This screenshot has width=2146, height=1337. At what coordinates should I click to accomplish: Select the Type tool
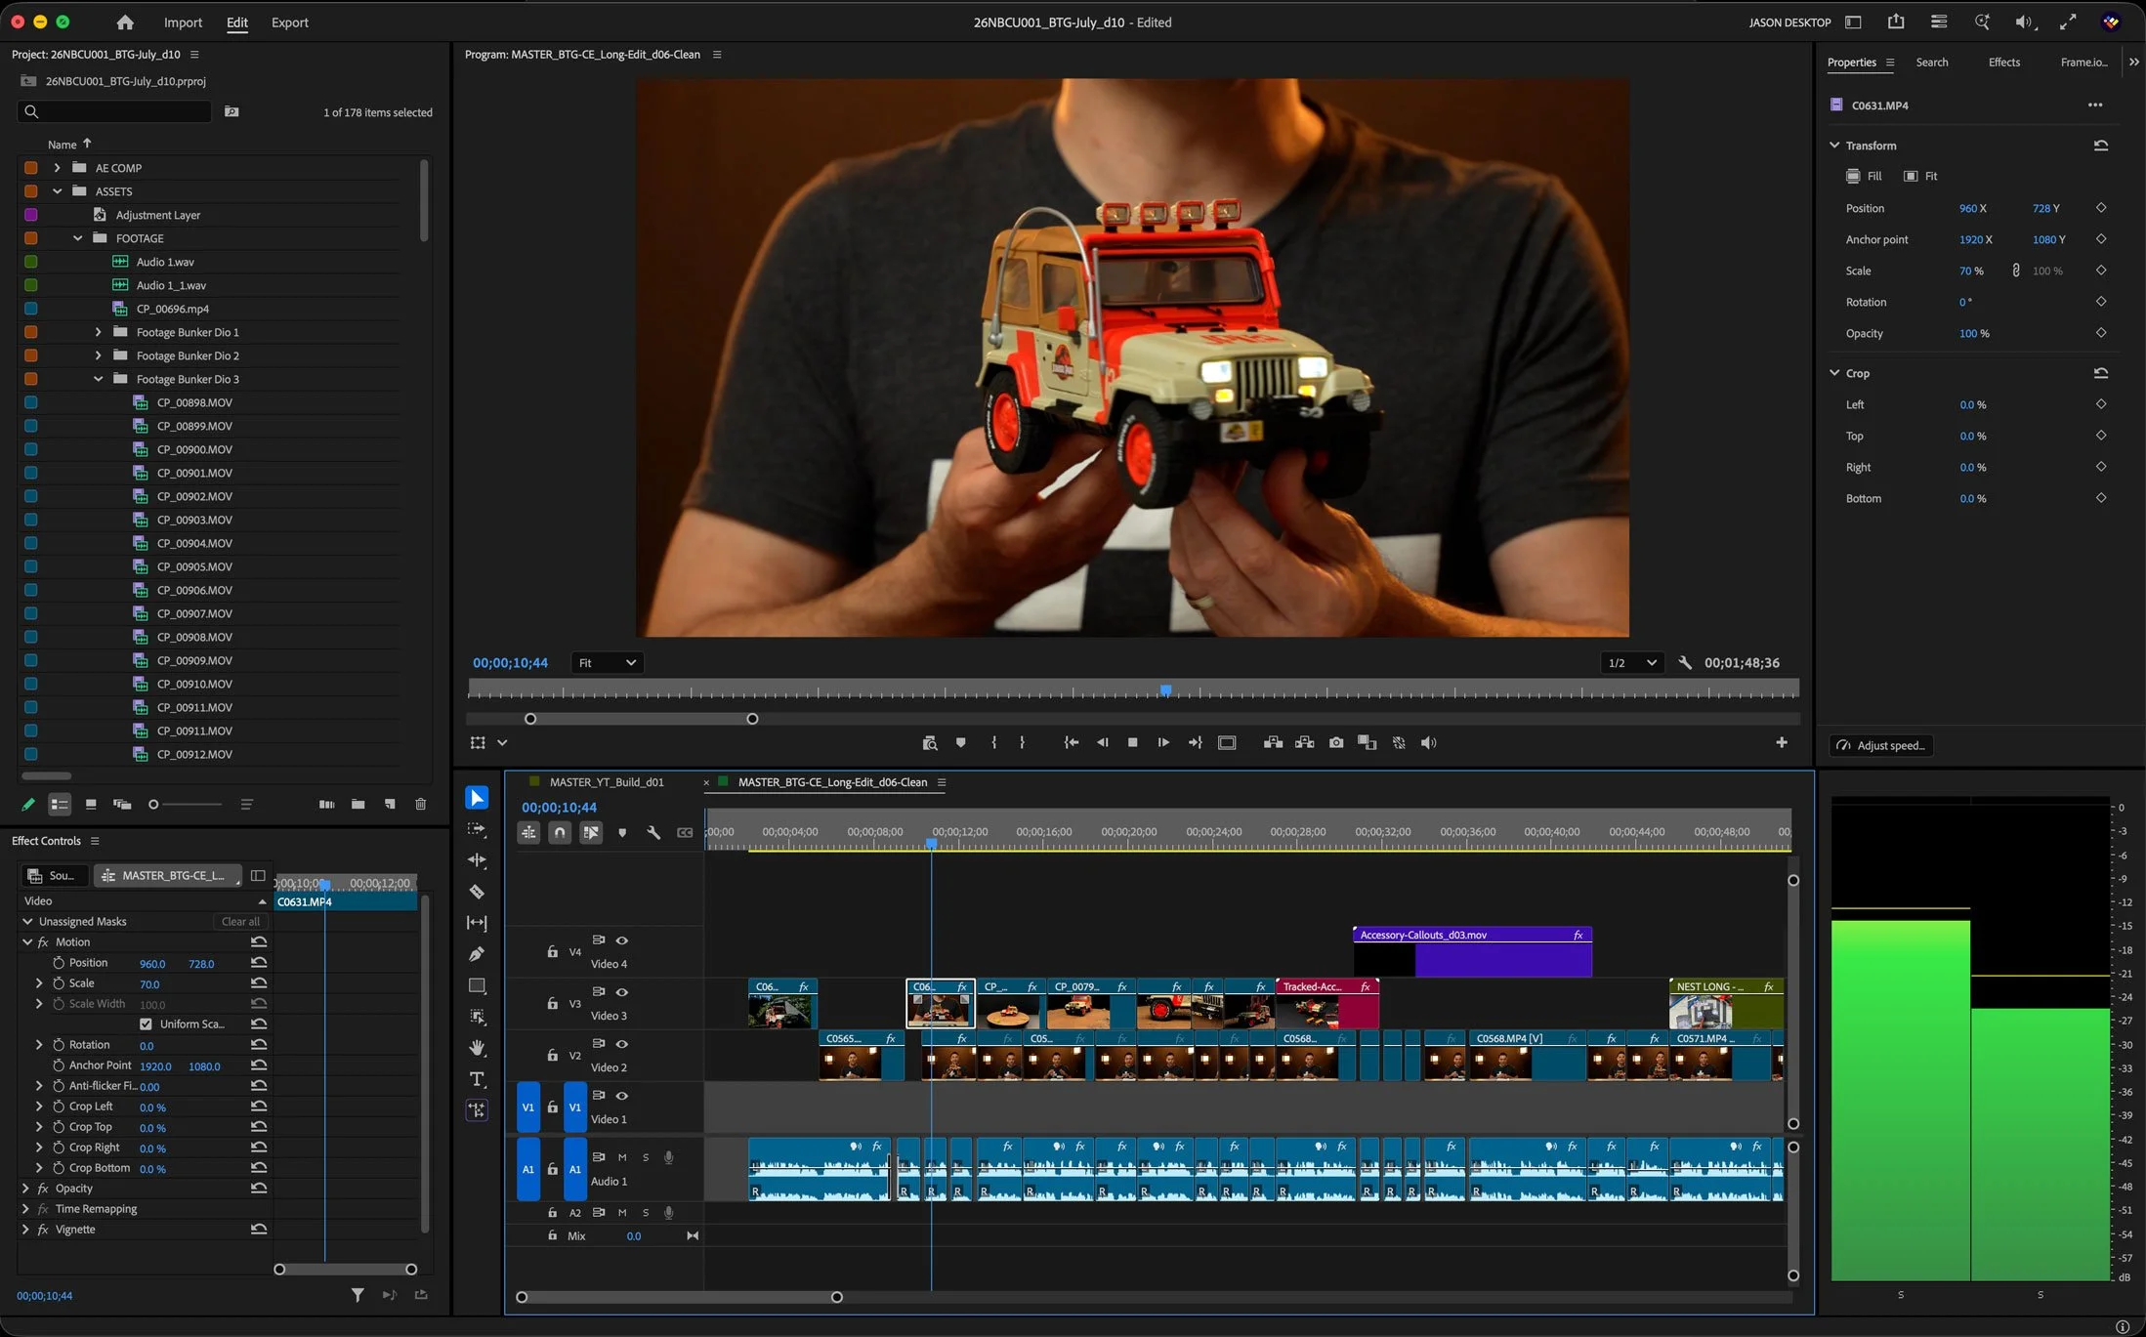[x=477, y=1079]
